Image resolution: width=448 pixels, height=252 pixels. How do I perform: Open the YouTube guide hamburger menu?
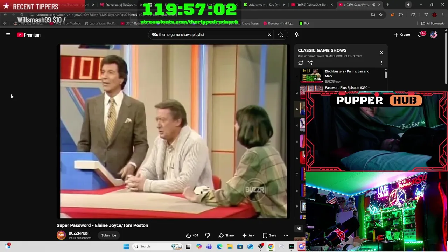[x=8, y=35]
